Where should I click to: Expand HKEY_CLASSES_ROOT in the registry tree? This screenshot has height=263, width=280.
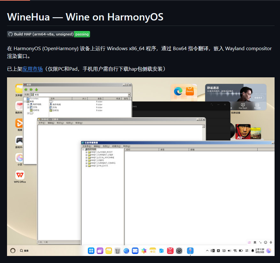87,152
